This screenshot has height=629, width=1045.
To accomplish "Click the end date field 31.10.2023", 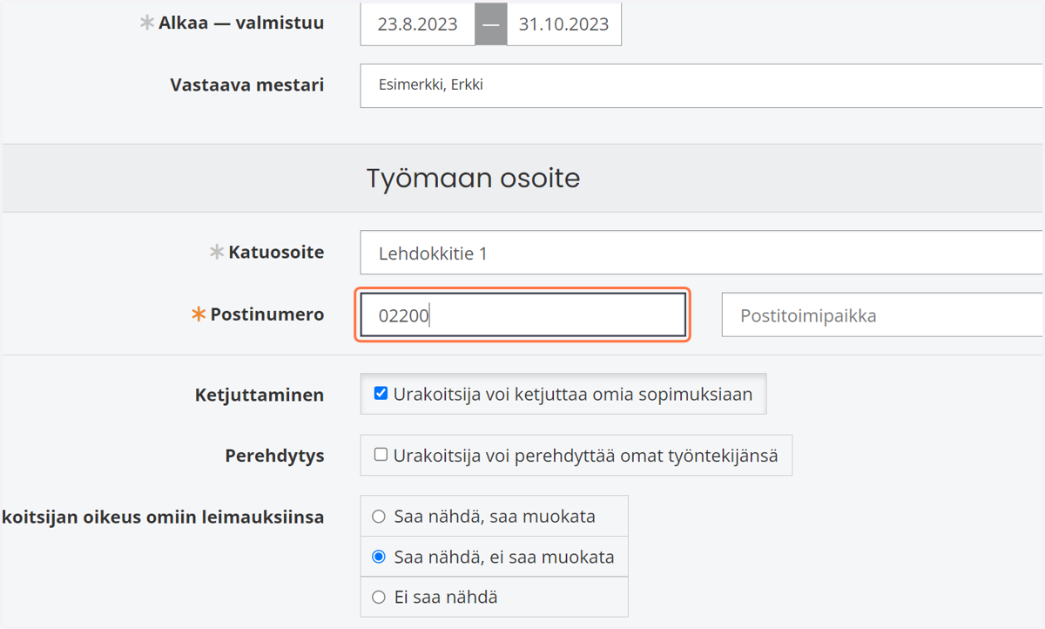I will coord(563,24).
